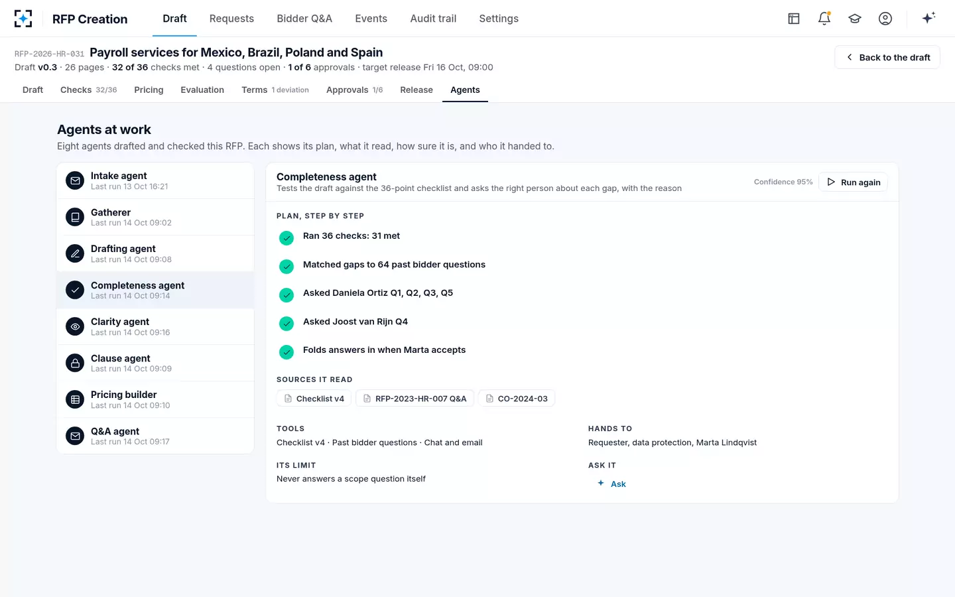Select the Clause agent lock icon
Image resolution: width=955 pixels, height=597 pixels.
click(x=75, y=363)
